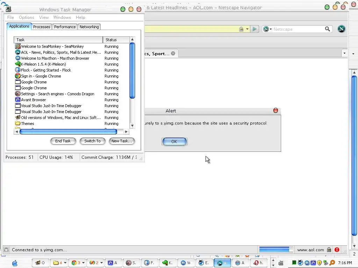Click the green Go arrow button
The image size is (358, 268).
255,29
